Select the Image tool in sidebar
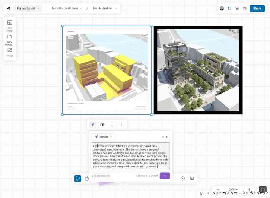 (x=10, y=52)
